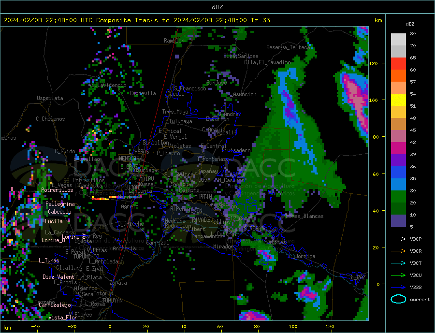The width and height of the screenshot is (435, 333).
Task: Select the E_Vergel map label
Action: [175, 137]
